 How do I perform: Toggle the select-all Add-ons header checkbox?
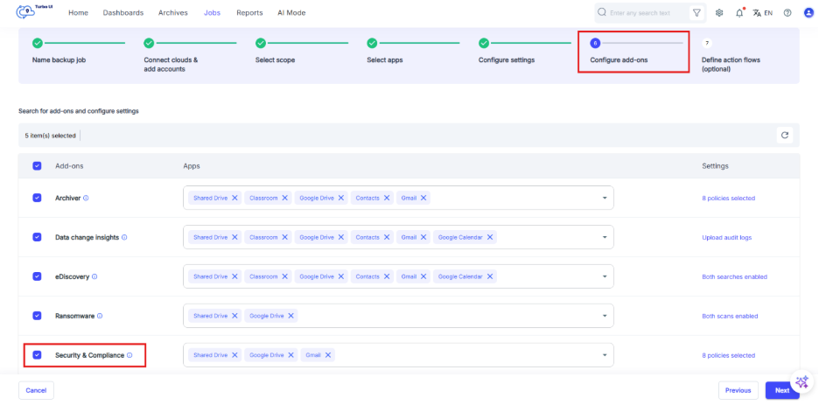(x=37, y=165)
